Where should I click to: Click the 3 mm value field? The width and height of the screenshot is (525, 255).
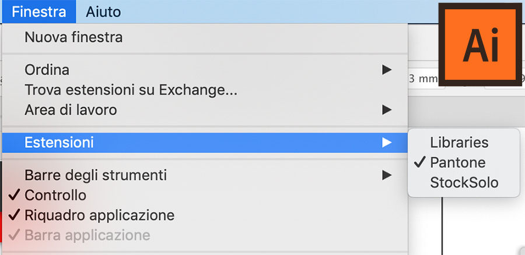(425, 79)
